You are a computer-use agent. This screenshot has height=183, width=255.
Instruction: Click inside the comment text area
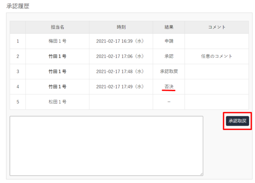(106, 145)
